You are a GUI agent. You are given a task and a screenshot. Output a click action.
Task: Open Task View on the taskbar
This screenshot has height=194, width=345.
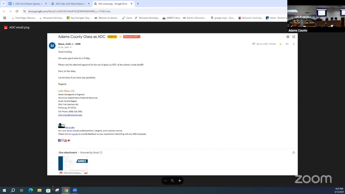pyautogui.click(x=22, y=190)
